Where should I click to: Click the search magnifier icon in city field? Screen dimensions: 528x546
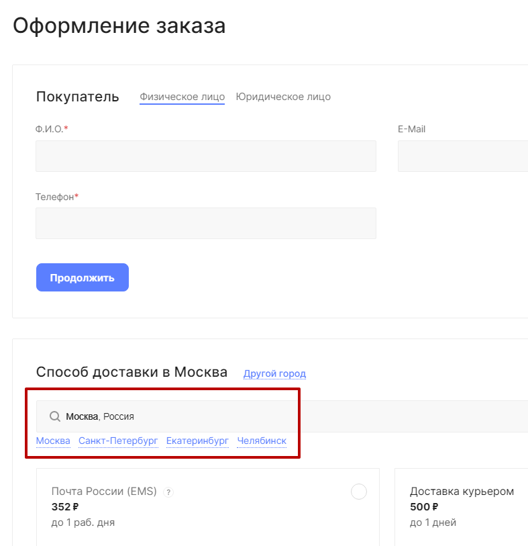tap(55, 416)
